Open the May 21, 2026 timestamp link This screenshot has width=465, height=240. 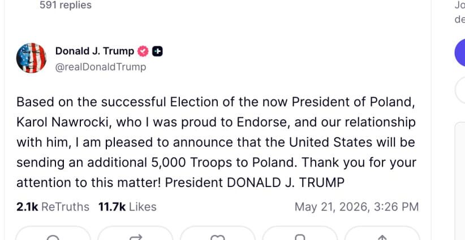[x=356, y=207]
